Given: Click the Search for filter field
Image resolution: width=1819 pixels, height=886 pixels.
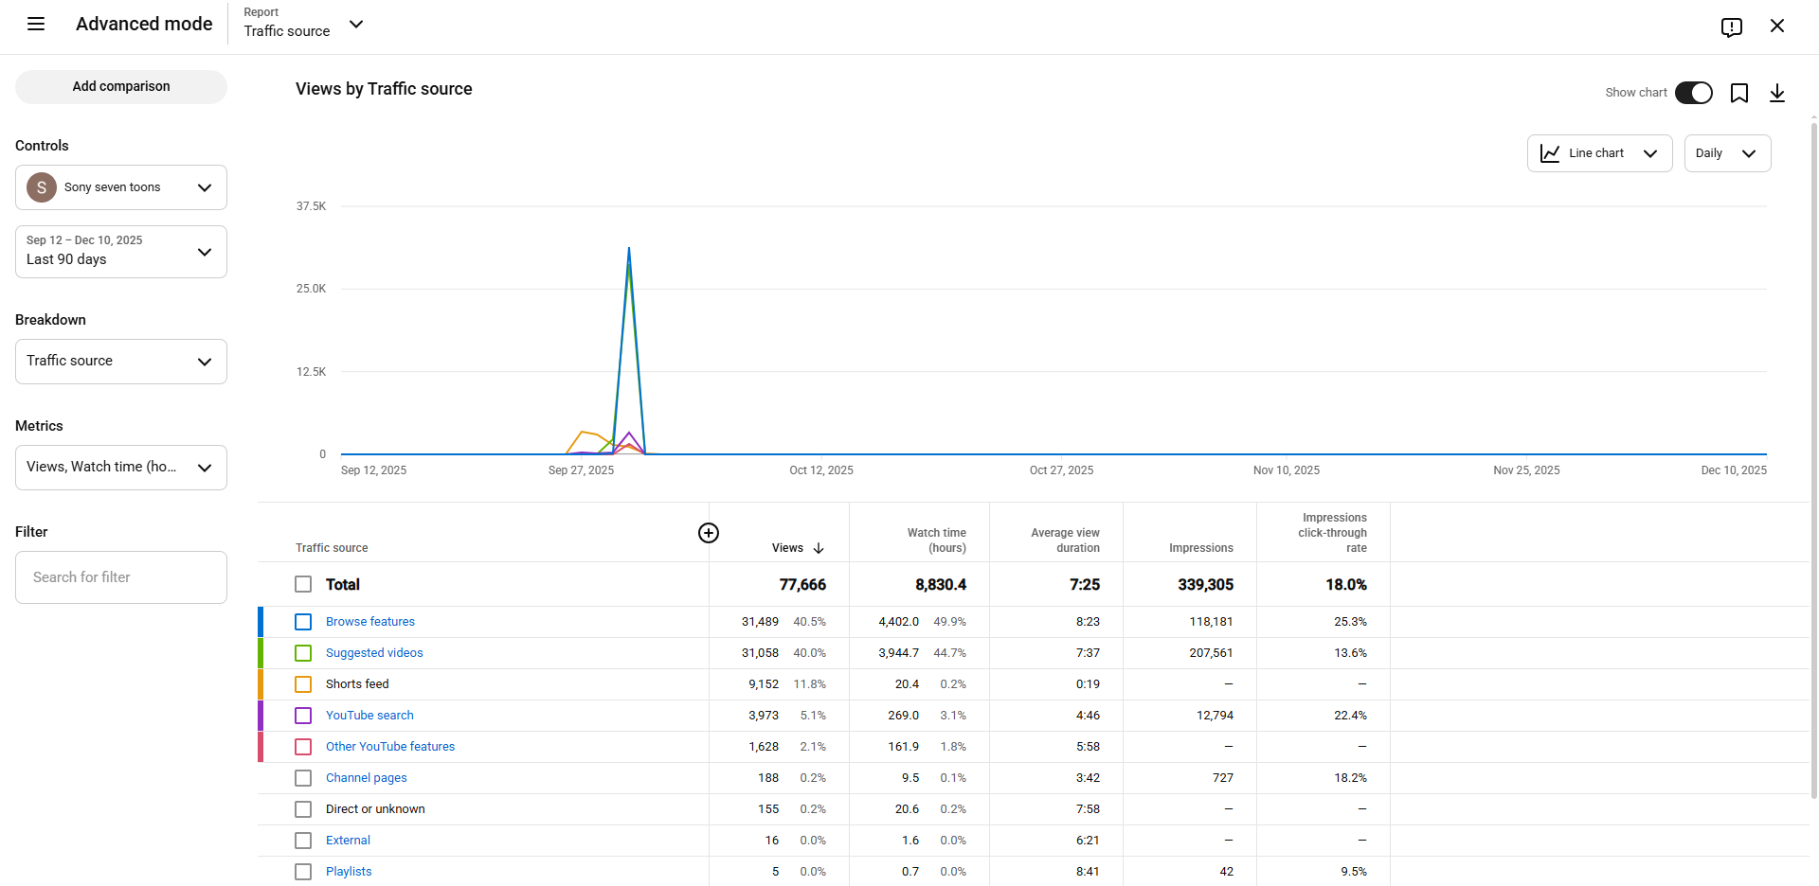Looking at the screenshot, I should coord(121,577).
